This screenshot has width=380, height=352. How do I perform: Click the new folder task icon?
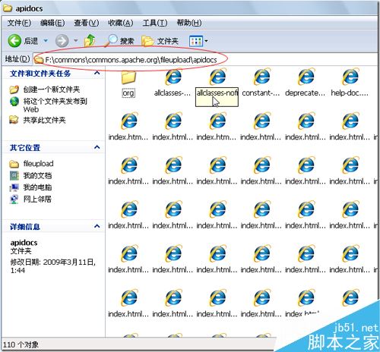click(x=14, y=90)
